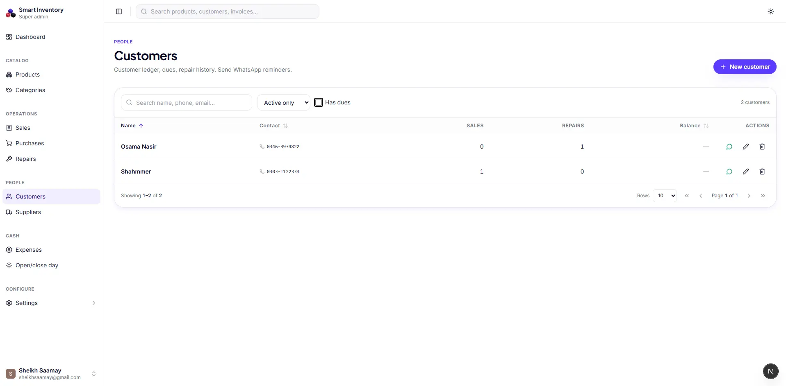
Task: Open WhatsApp reminder for Osama Nasir
Action: point(729,147)
